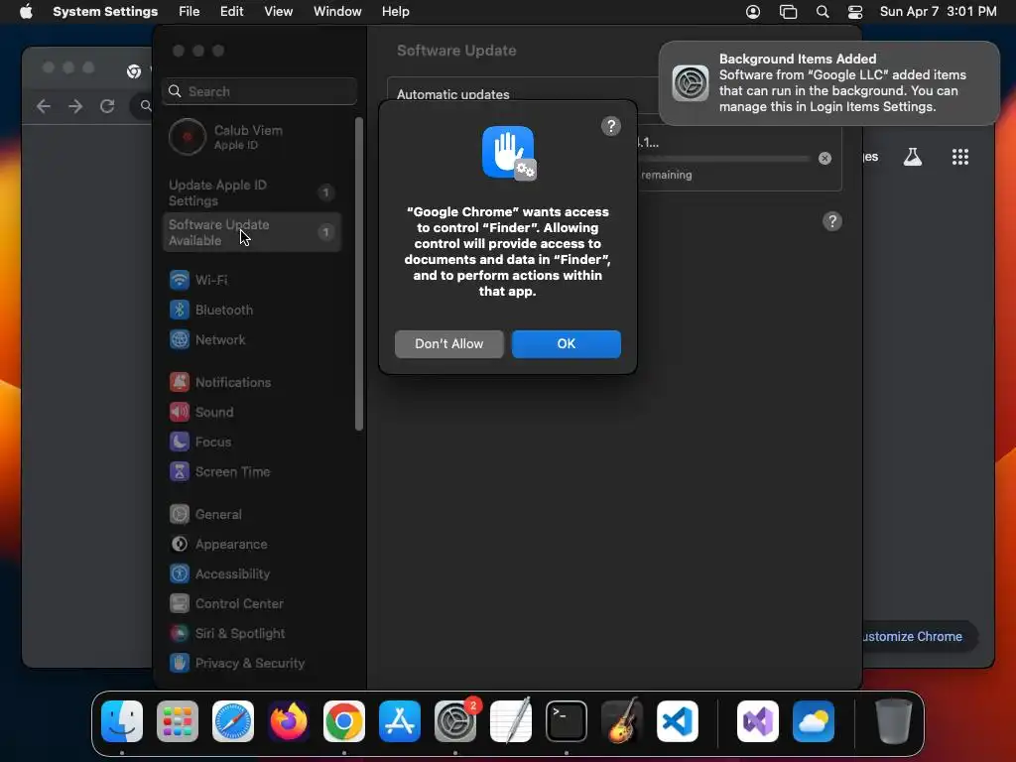Open Sound settings icon in sidebar

[180, 412]
